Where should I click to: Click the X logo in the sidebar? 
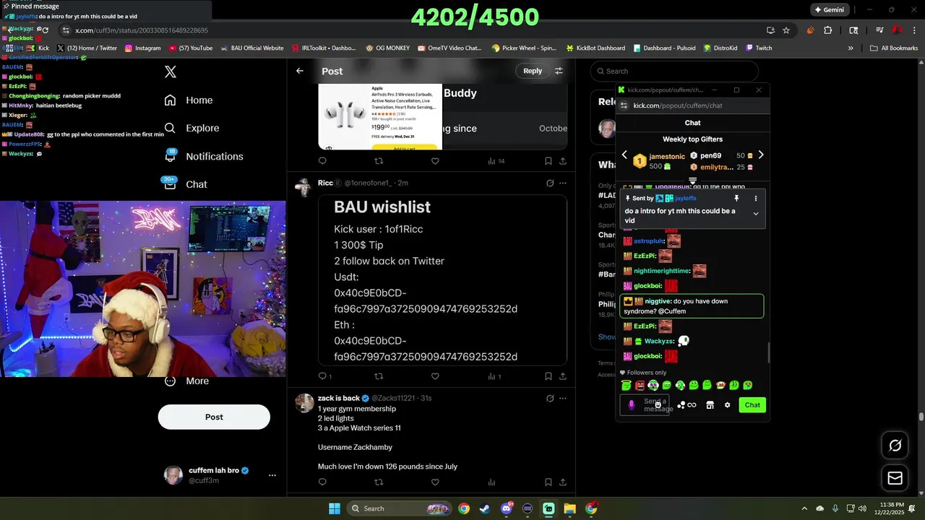tap(171, 71)
